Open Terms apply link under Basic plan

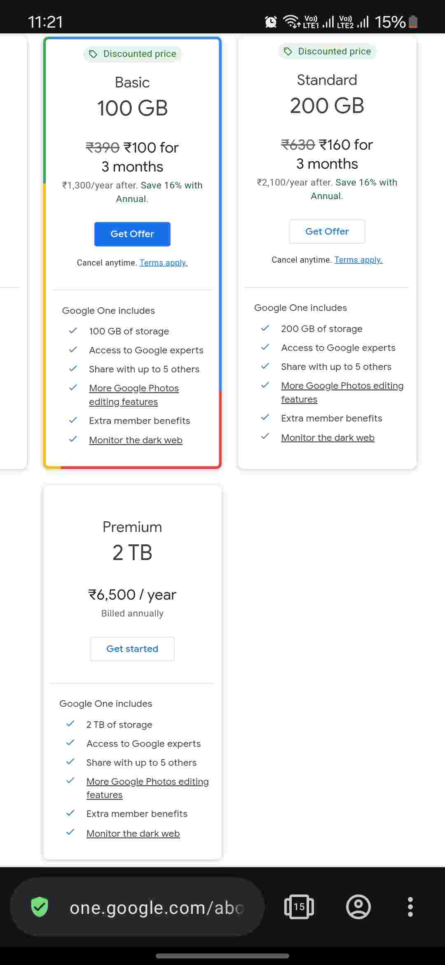tap(164, 263)
